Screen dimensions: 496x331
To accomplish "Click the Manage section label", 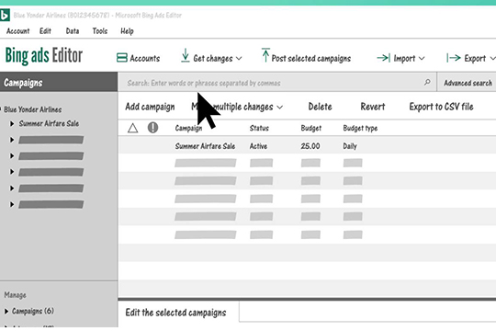I will point(16,295).
